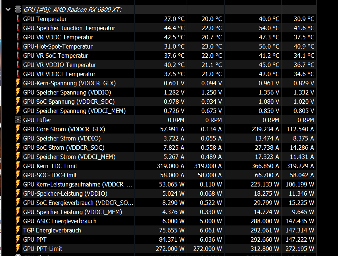This screenshot has width=338, height=256.
Task: Click thermometer icon of GPU VR VDDC Temperatur
Action: click(x=18, y=37)
